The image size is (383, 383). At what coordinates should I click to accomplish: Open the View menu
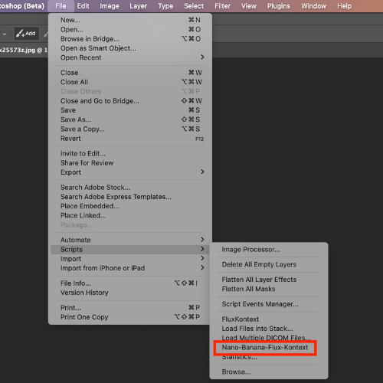click(x=249, y=6)
